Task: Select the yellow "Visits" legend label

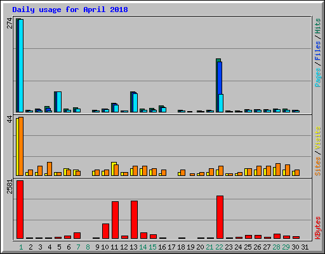Action: [x=317, y=138]
